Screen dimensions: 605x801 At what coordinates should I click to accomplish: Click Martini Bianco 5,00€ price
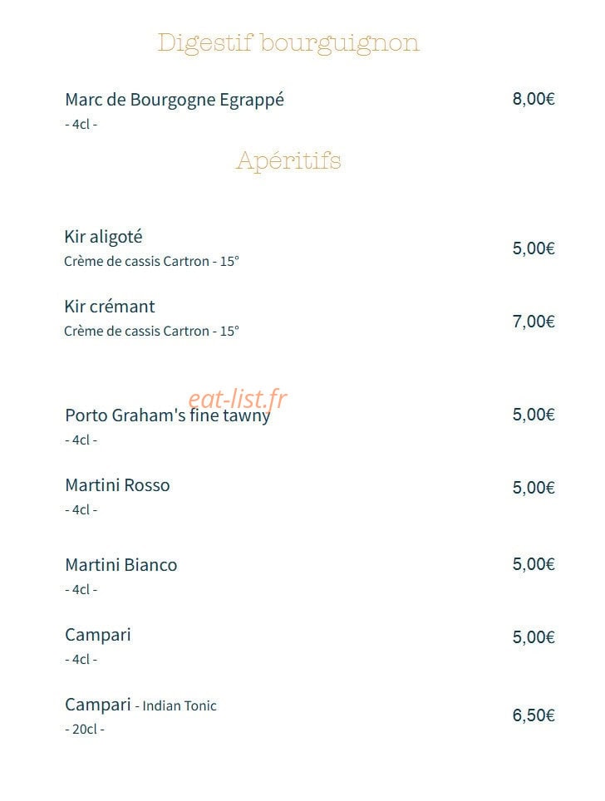tap(534, 564)
